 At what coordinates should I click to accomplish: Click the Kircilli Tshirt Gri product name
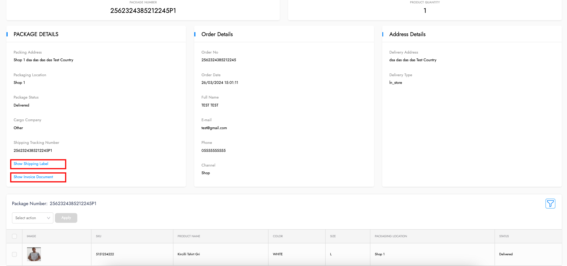click(189, 254)
